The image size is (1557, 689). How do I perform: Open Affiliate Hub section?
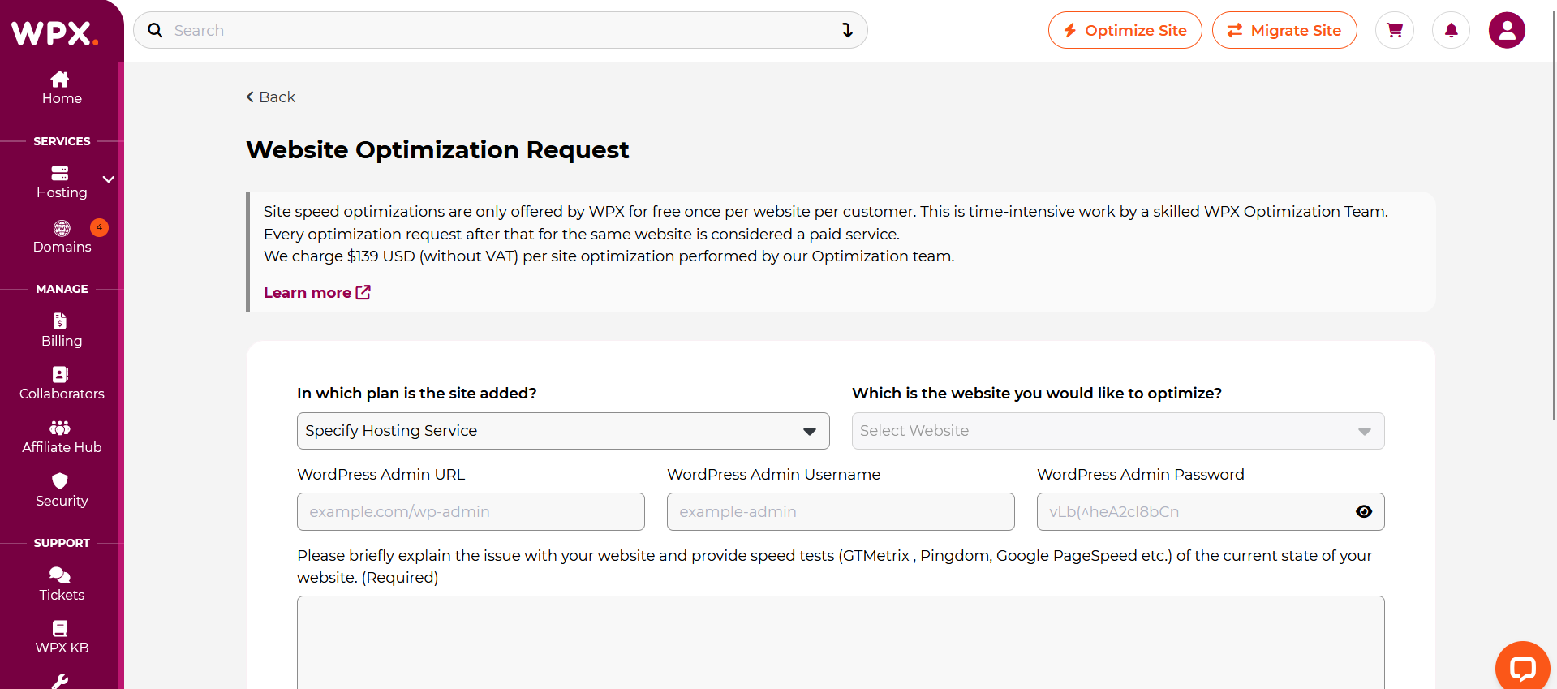pyautogui.click(x=62, y=437)
